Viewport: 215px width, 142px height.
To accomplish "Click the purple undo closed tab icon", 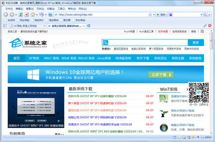I will pos(41,14).
